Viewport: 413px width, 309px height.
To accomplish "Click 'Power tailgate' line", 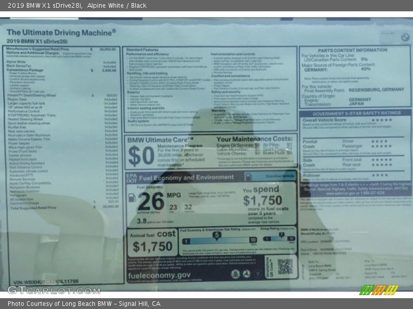I will [63, 144].
